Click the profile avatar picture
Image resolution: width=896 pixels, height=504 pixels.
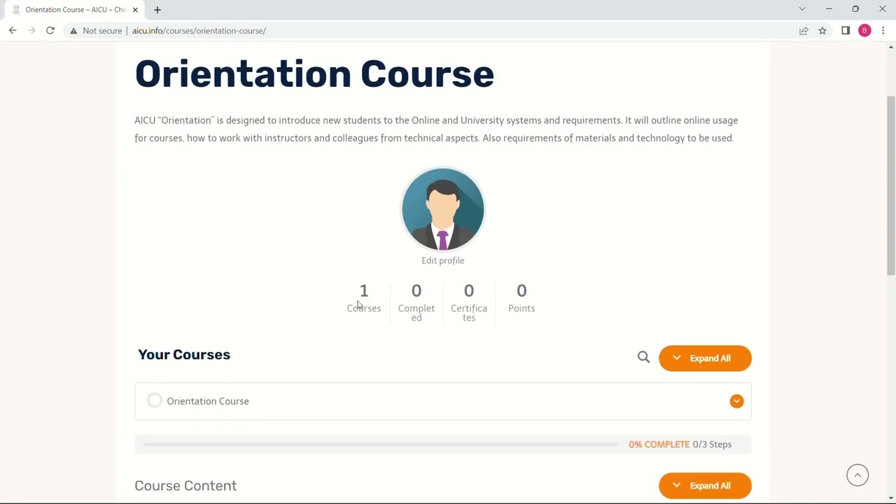(442, 209)
